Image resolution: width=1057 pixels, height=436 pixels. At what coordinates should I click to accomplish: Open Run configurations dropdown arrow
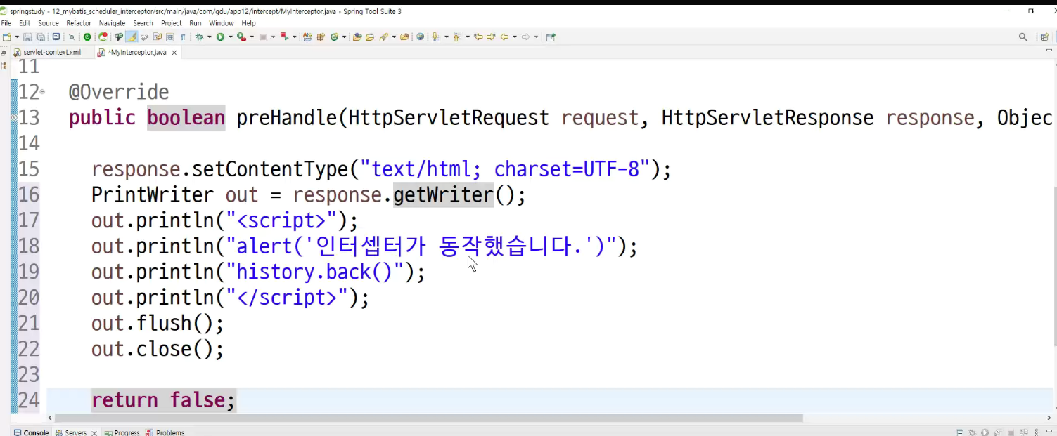coord(231,37)
